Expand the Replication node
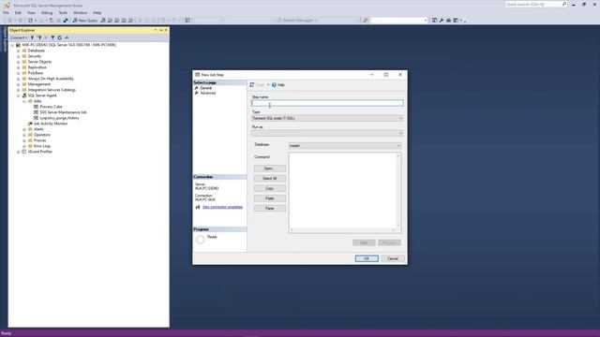600x337 pixels. [x=19, y=67]
